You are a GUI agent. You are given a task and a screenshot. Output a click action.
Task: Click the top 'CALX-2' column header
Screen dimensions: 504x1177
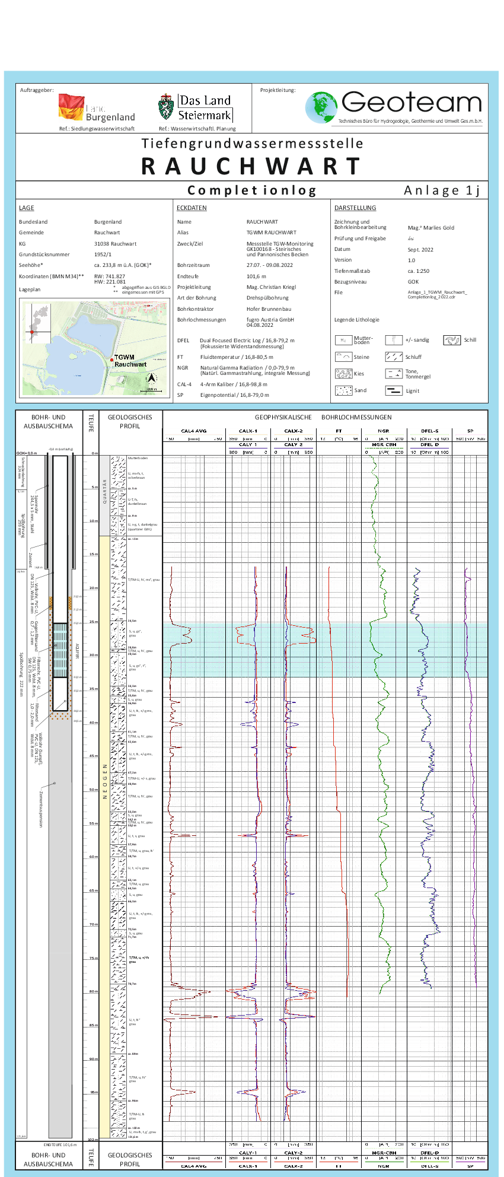pyautogui.click(x=294, y=431)
